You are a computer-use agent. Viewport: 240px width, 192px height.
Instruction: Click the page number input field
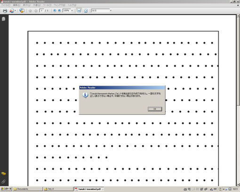42,10
